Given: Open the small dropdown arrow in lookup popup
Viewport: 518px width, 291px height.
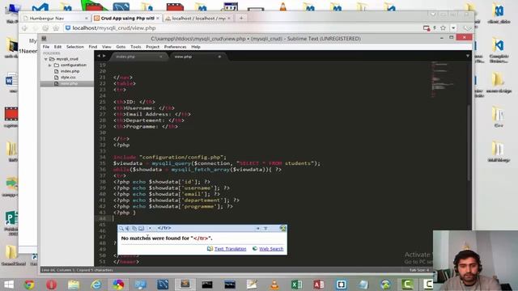Looking at the screenshot, I should (x=150, y=228).
